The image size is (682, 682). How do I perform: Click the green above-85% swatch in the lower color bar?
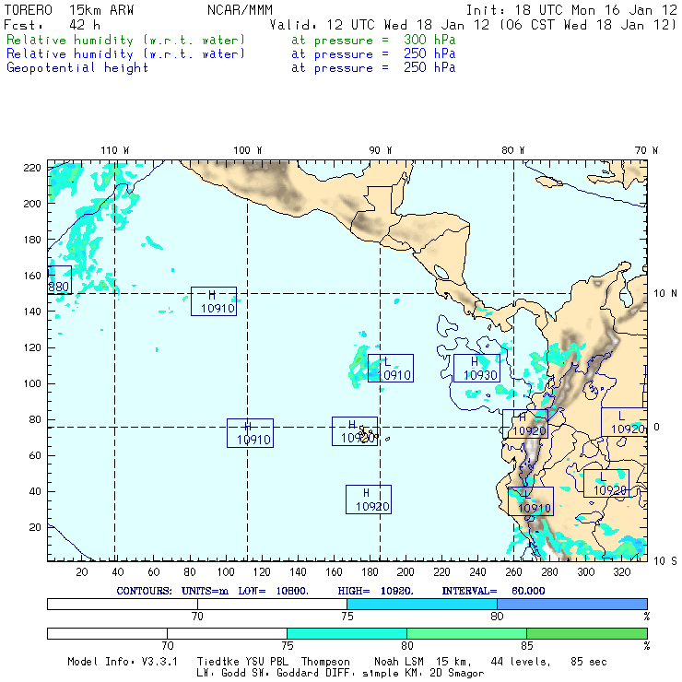(587, 634)
